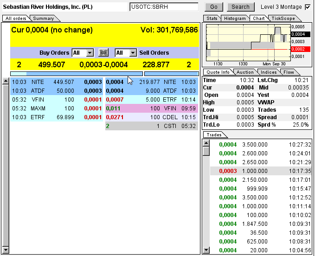Screen dimensions: 315x256
Task: Click the USOTC:SBRH symbol input field
Action: [x=164, y=7]
